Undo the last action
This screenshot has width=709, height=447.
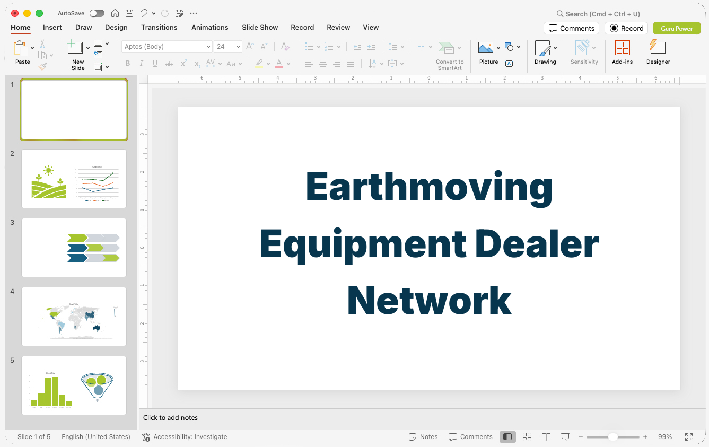(x=144, y=13)
